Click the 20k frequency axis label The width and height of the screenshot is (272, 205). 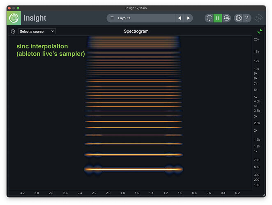point(256,39)
